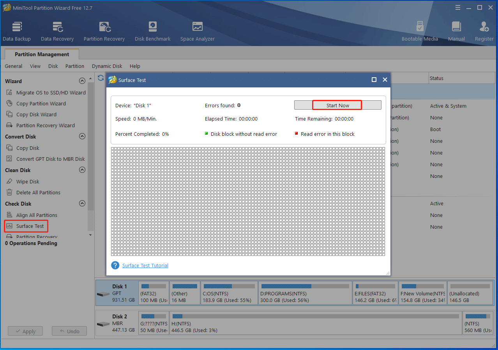Click the Copy Disk Wizard icon

pyautogui.click(x=9, y=114)
